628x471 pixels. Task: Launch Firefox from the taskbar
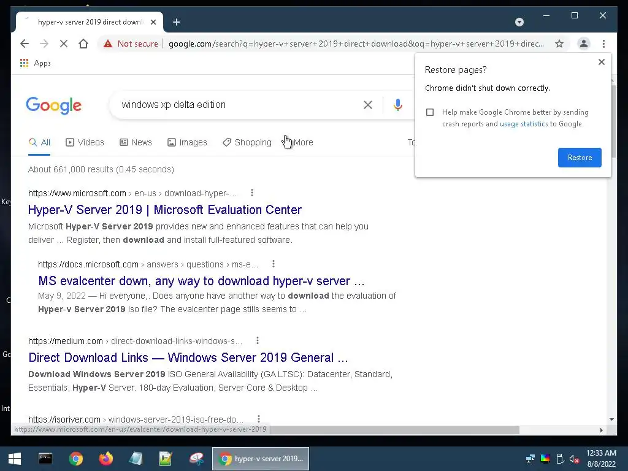(x=105, y=459)
